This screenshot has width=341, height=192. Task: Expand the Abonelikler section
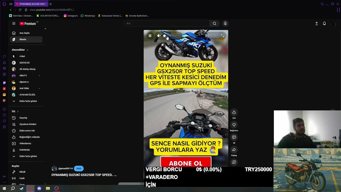[x=20, y=50]
